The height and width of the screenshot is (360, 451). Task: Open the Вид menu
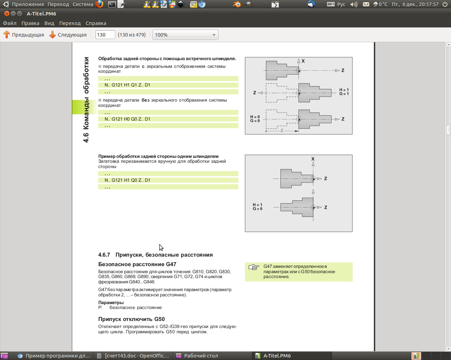[x=49, y=23]
